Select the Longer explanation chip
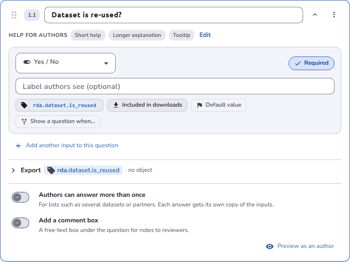Viewport: 350px width, 262px height. 137,35
